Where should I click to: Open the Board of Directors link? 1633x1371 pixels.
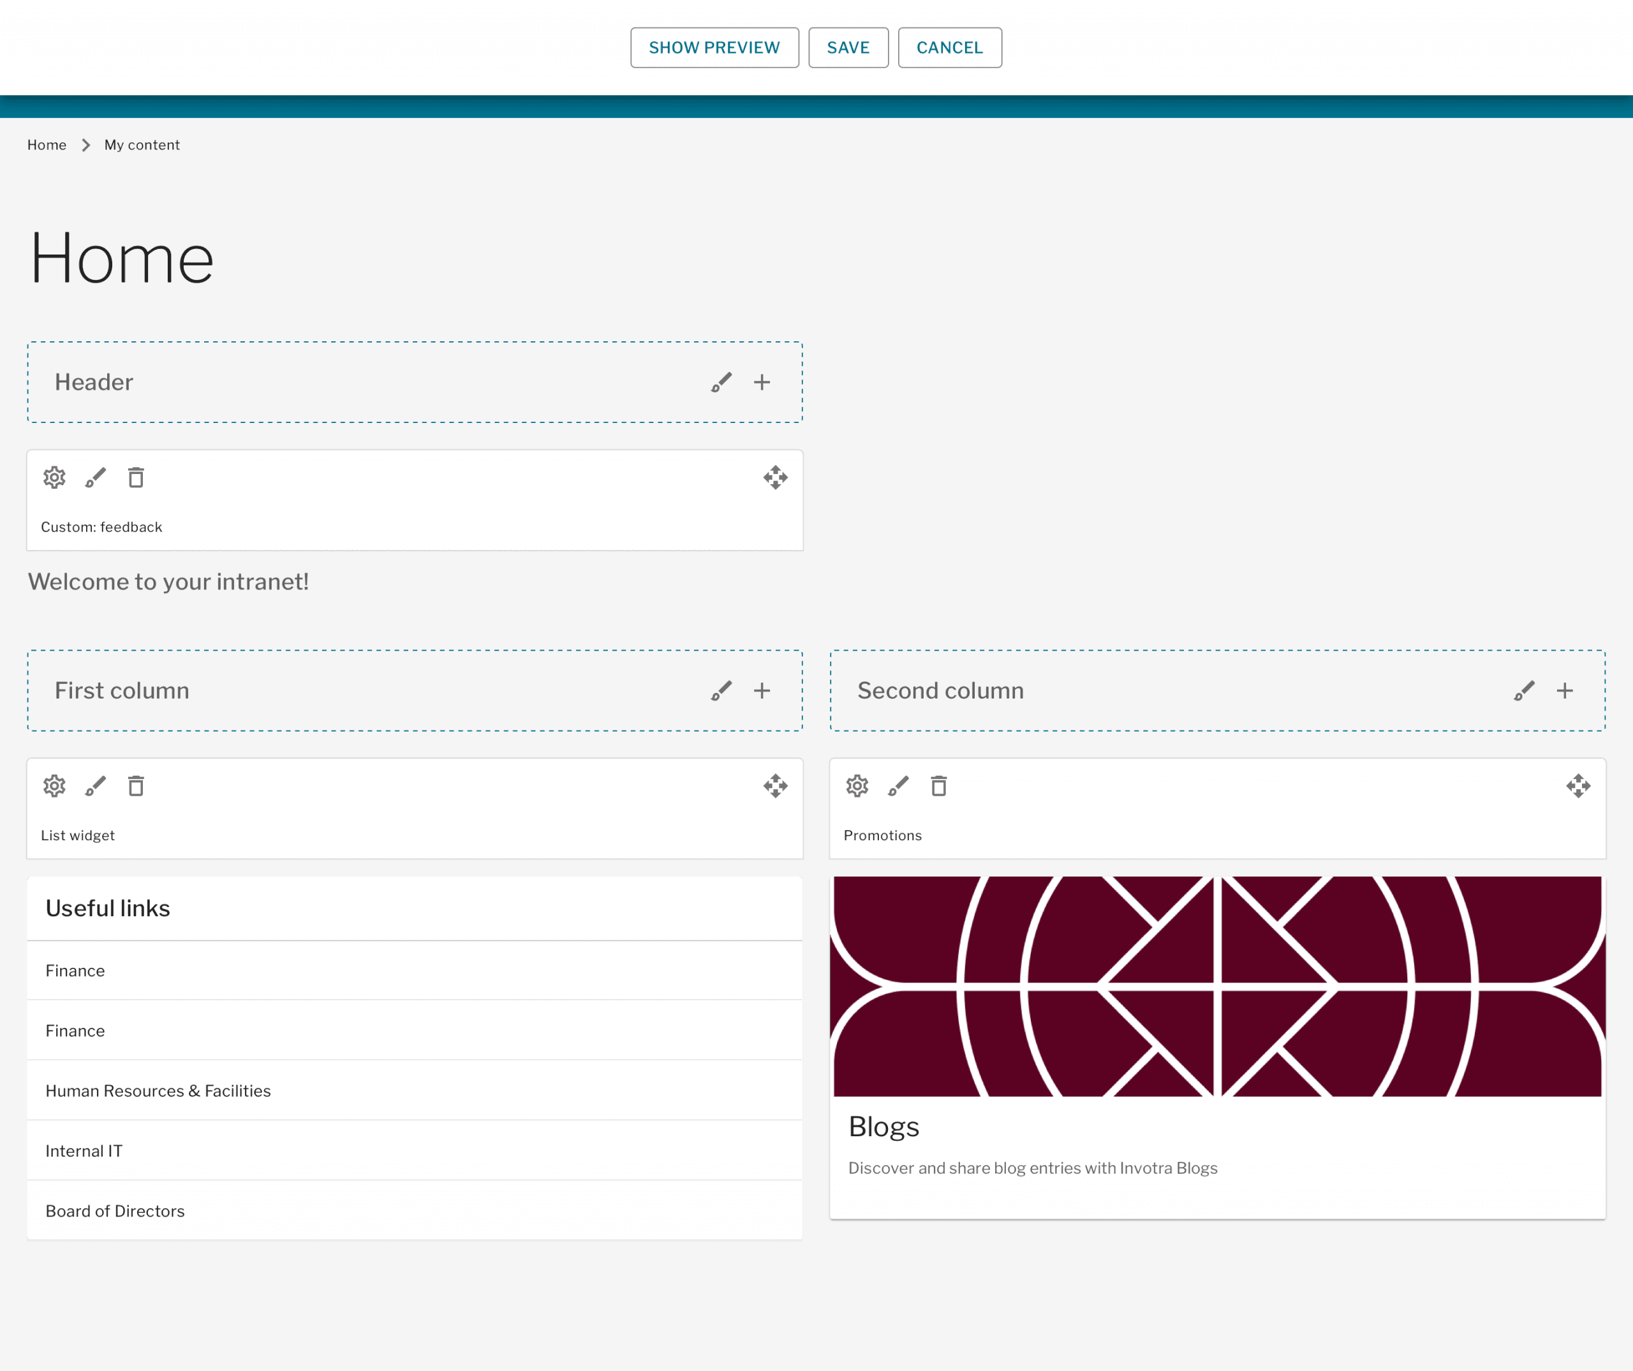pos(115,1211)
